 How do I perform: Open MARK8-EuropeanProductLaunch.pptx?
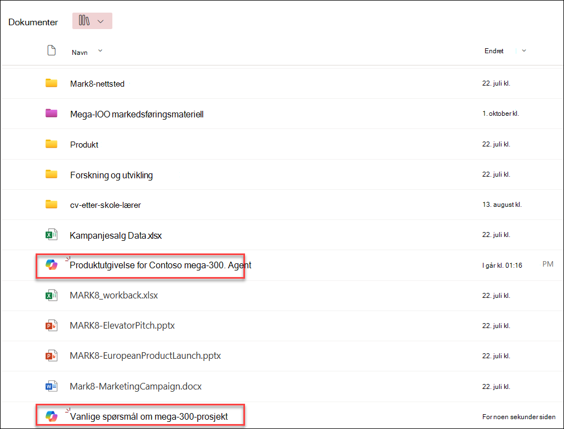click(x=145, y=356)
